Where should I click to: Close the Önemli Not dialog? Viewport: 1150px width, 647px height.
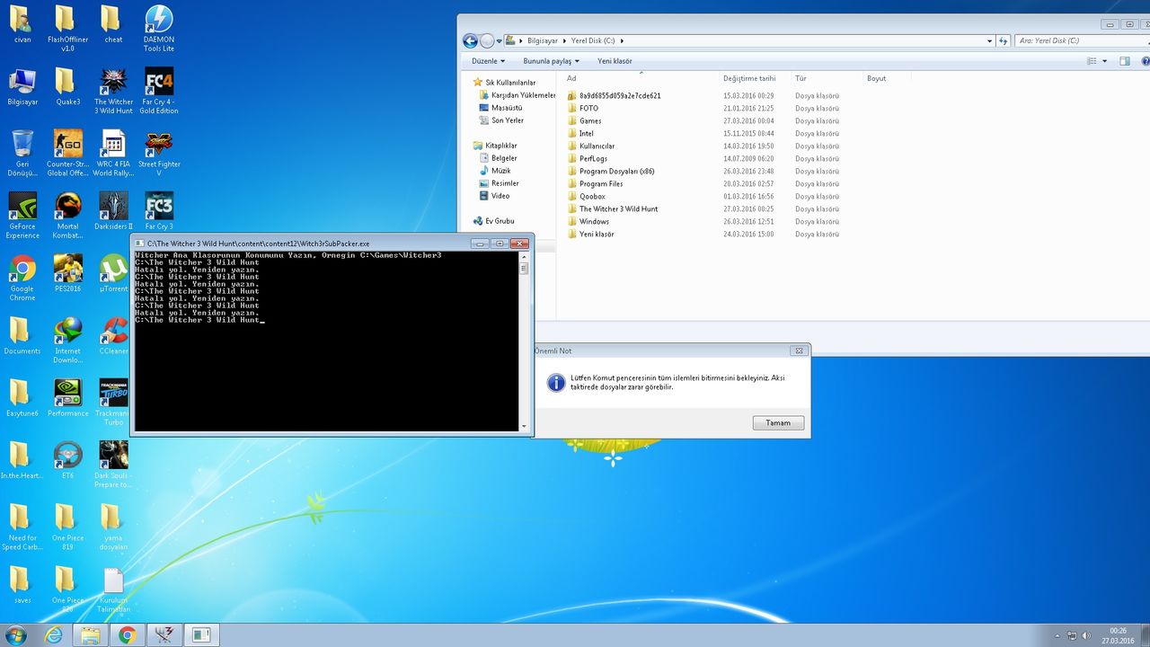click(x=798, y=350)
